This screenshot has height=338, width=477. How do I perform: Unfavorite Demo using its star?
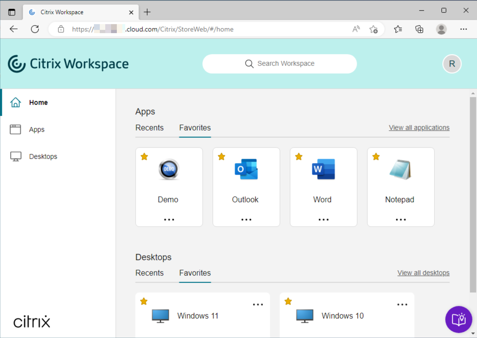click(x=144, y=157)
